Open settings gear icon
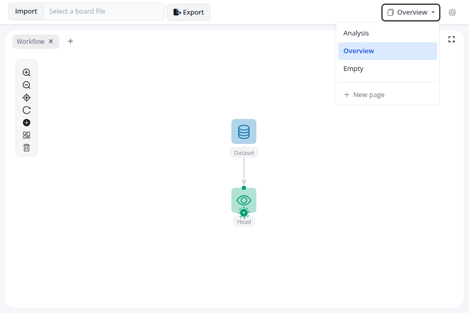 (x=452, y=13)
